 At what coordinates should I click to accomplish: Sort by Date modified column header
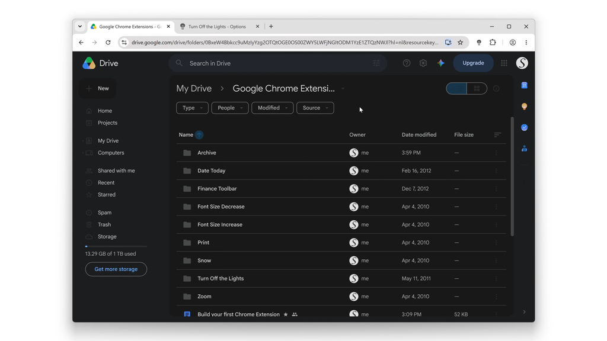(419, 134)
